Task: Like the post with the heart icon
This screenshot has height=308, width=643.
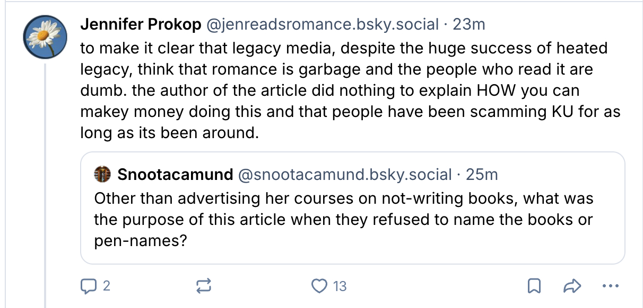Action: pos(319,286)
